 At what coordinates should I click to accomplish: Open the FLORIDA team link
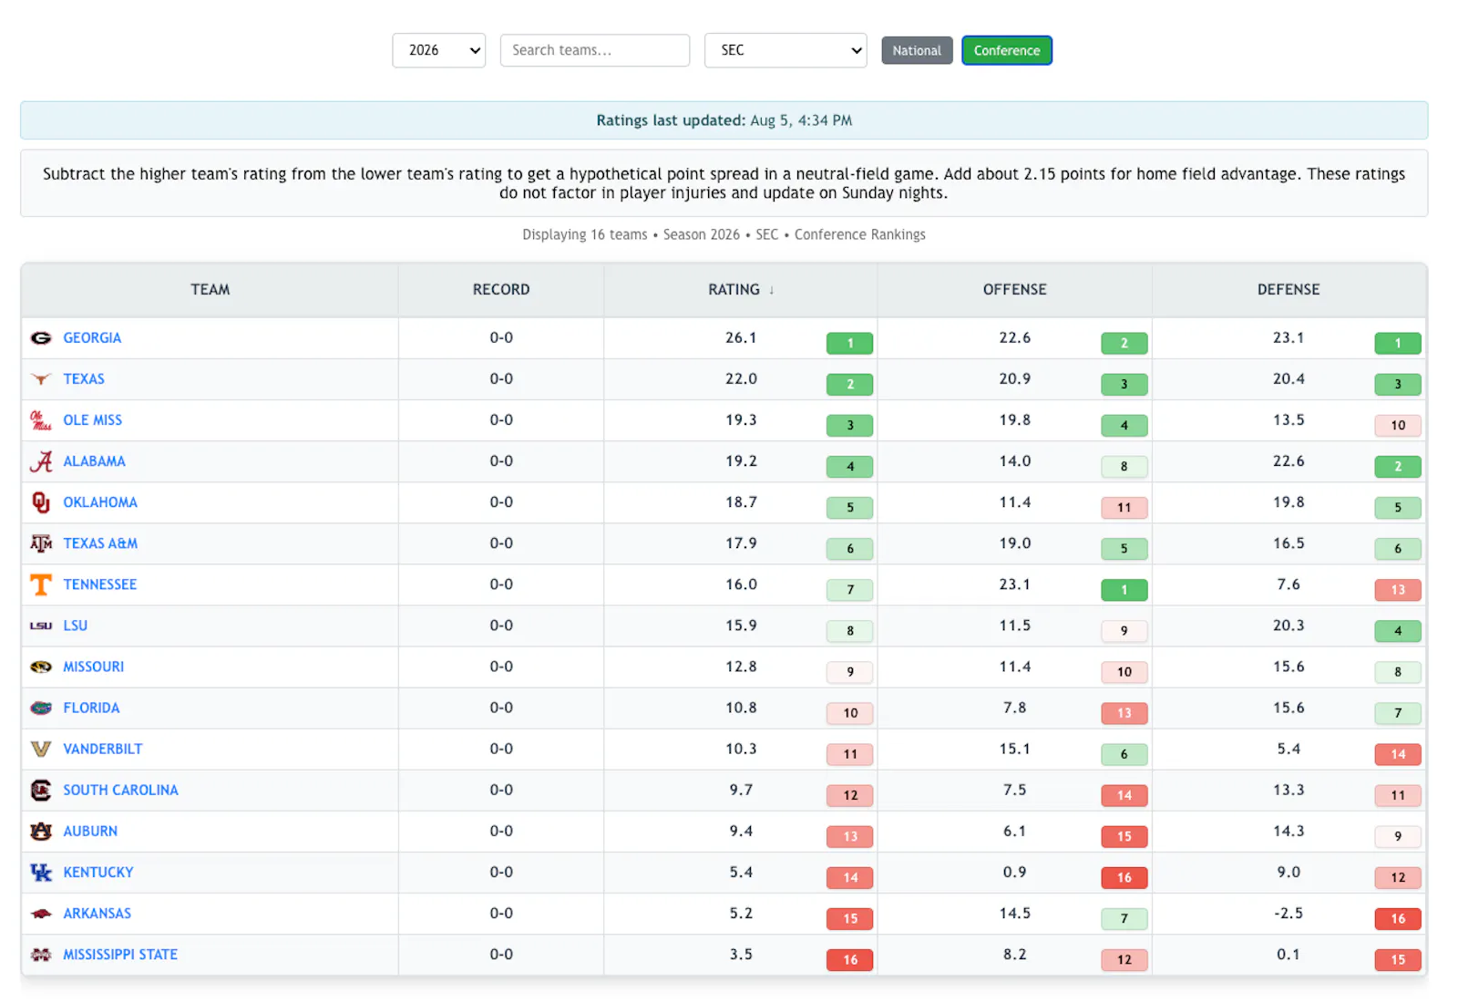click(x=91, y=708)
